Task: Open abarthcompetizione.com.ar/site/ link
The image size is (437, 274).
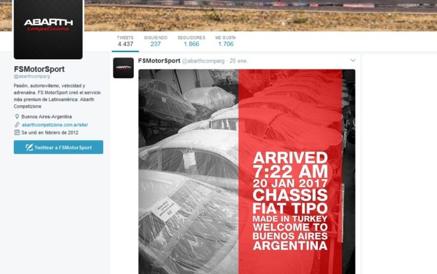Action: [55, 125]
